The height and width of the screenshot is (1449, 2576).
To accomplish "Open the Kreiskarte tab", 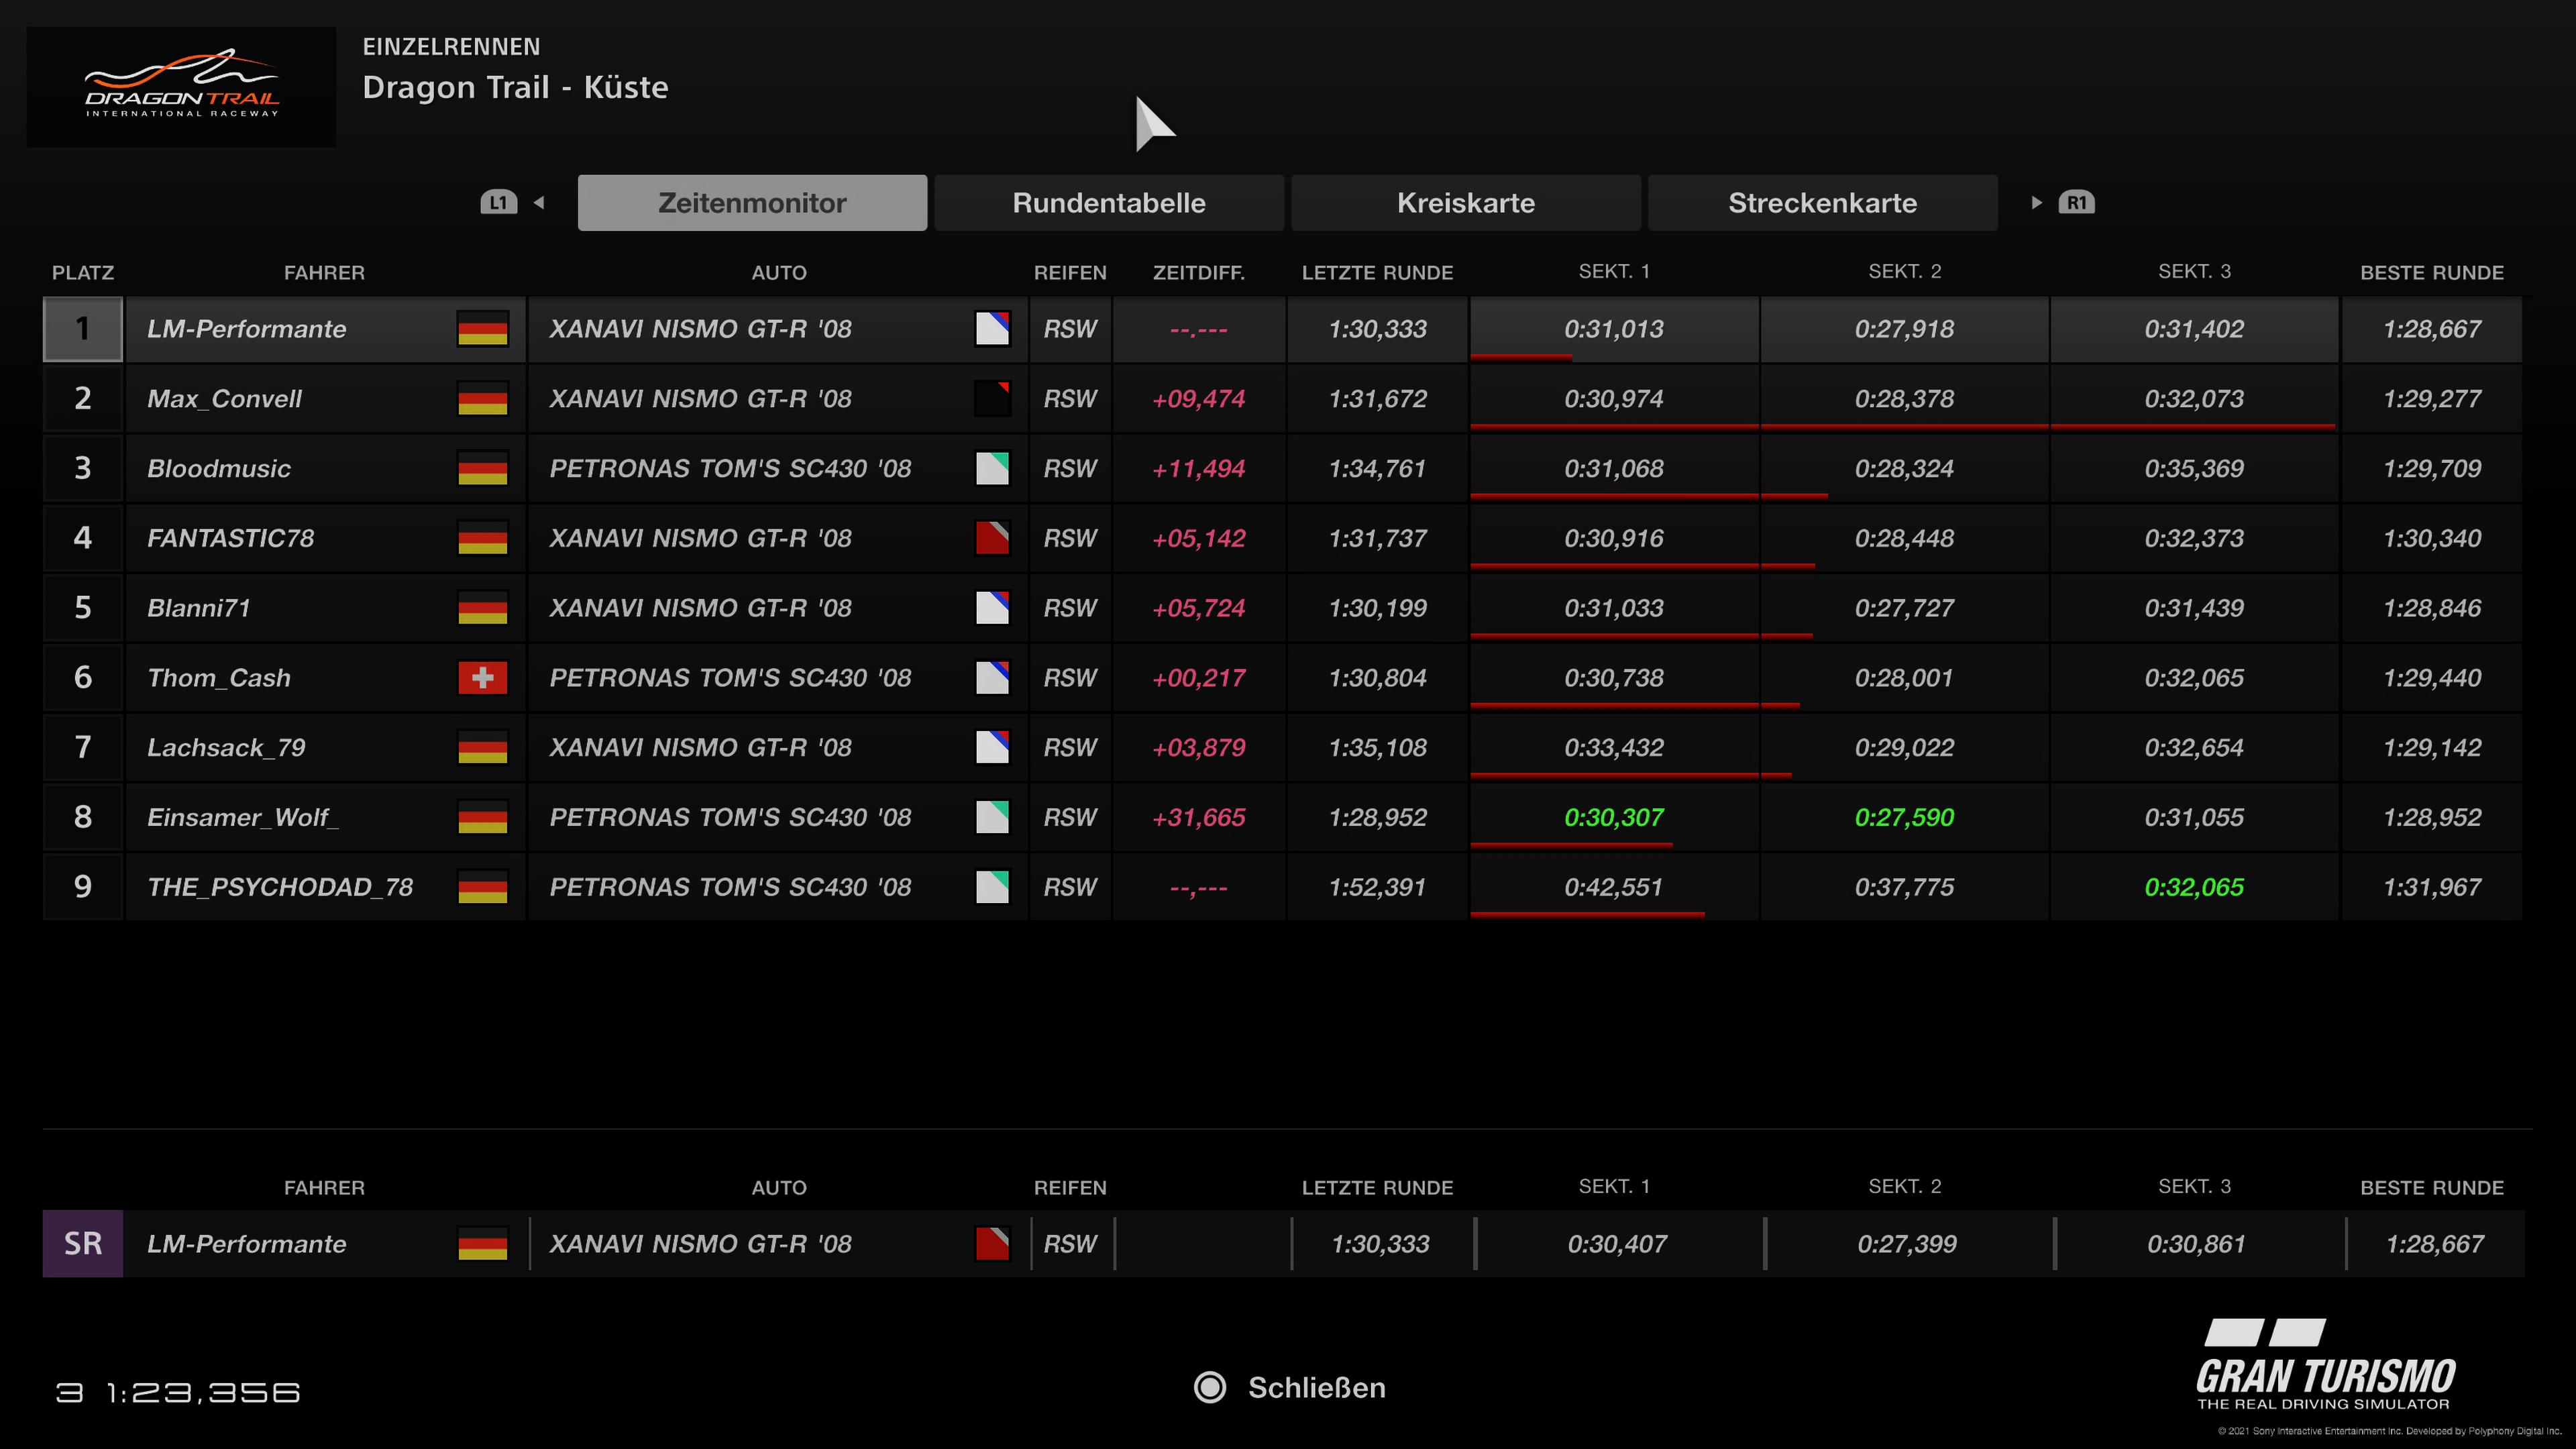I will pyautogui.click(x=1465, y=203).
